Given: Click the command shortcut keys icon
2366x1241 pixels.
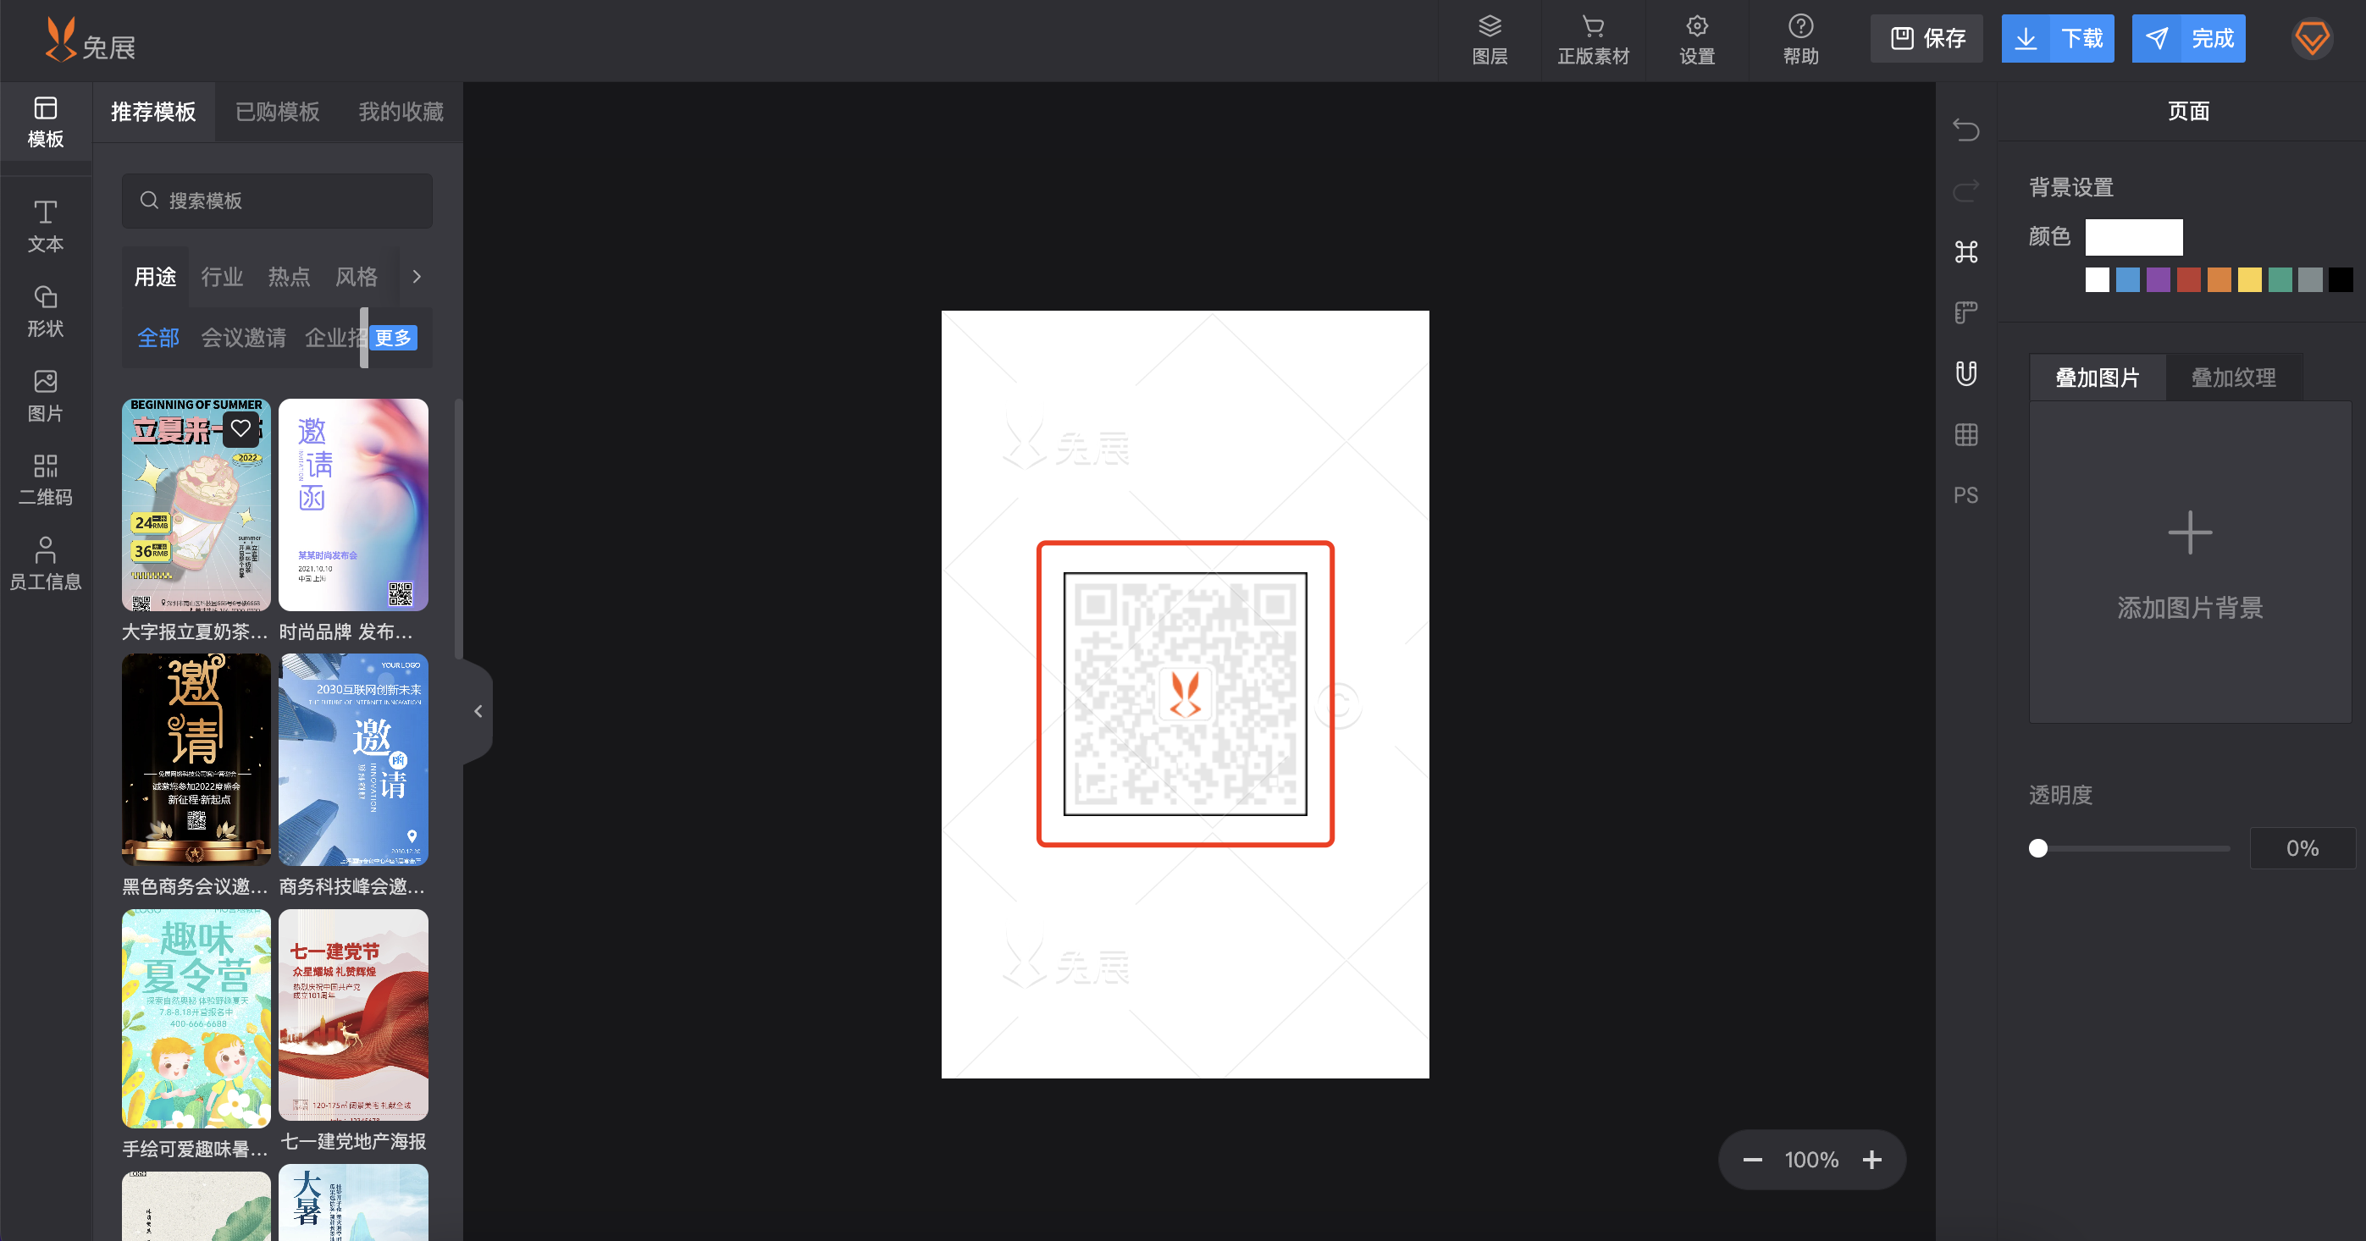Looking at the screenshot, I should click(1965, 251).
